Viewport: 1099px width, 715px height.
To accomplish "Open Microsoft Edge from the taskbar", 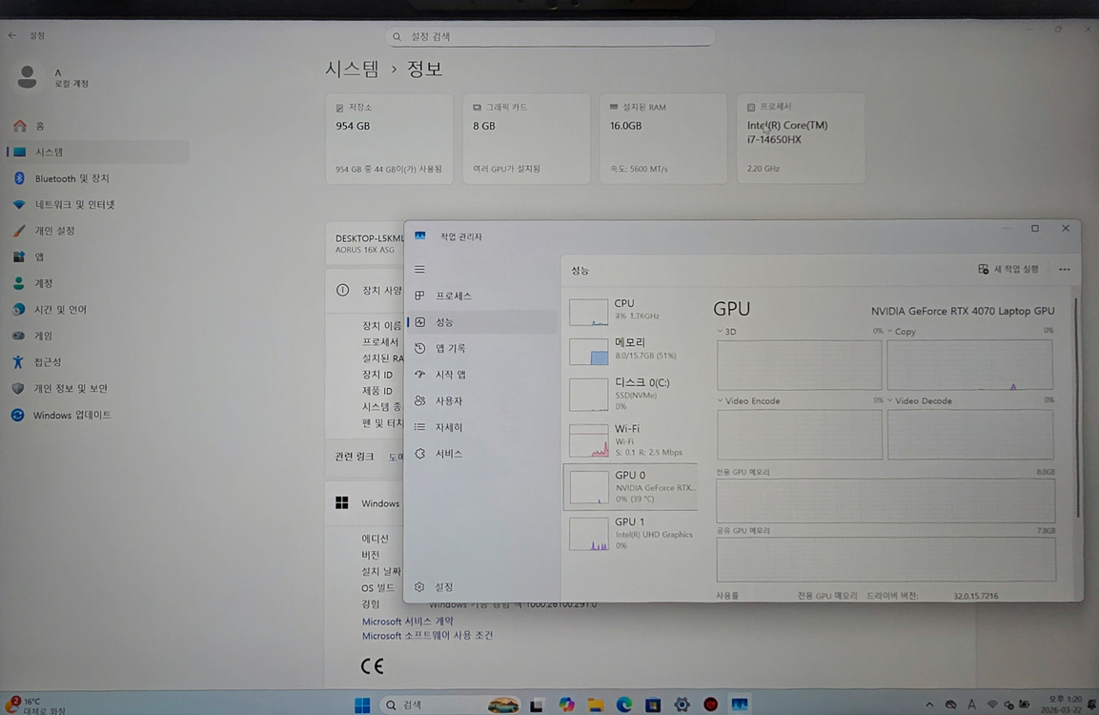I will [x=623, y=705].
